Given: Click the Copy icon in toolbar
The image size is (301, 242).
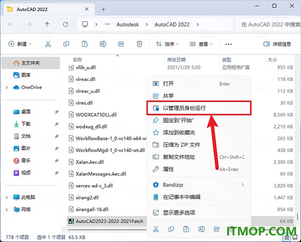Looking at the screenshot, I should tap(66, 44).
